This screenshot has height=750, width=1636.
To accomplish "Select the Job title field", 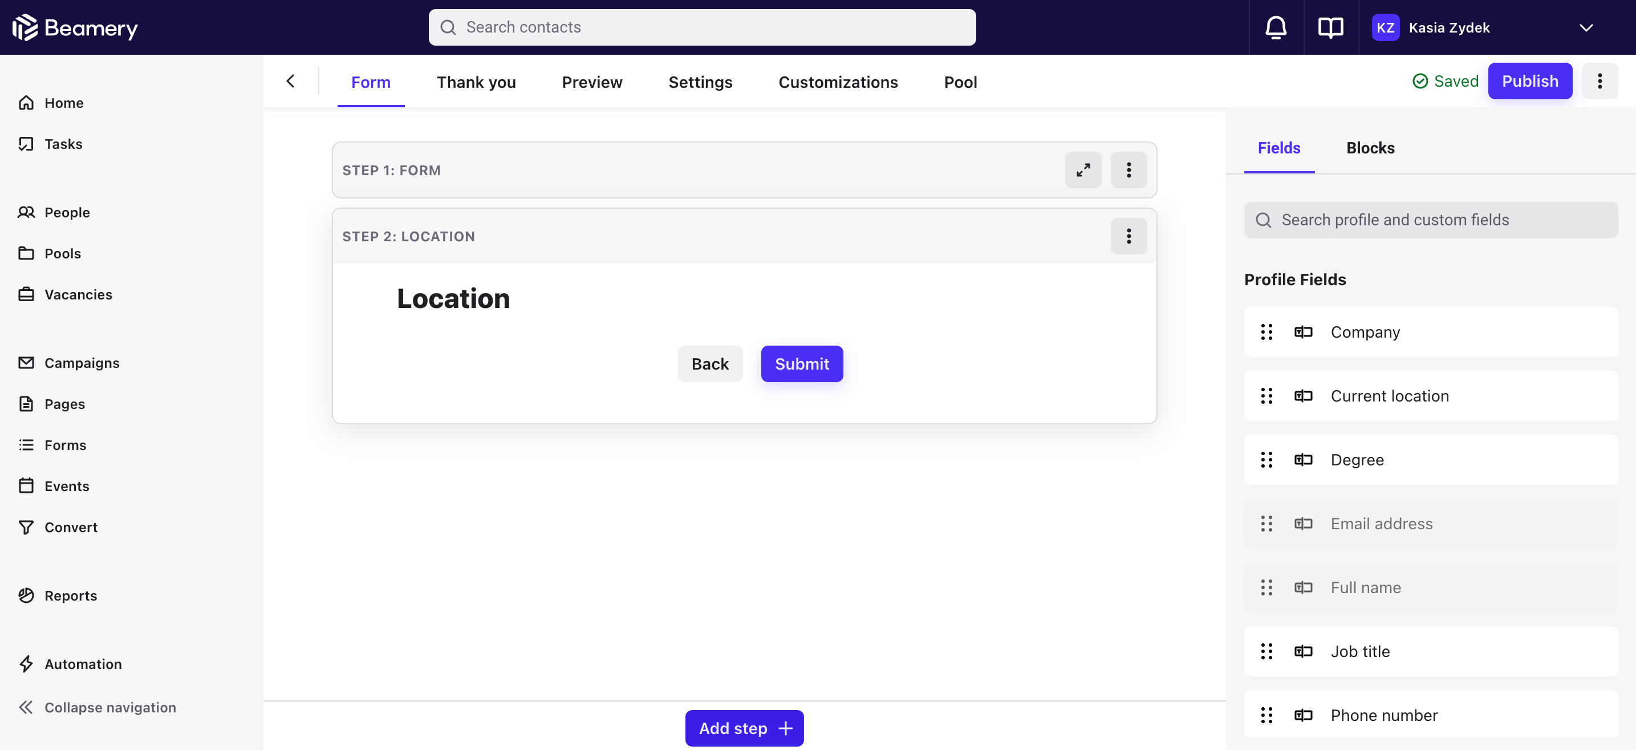I will [x=1430, y=651].
